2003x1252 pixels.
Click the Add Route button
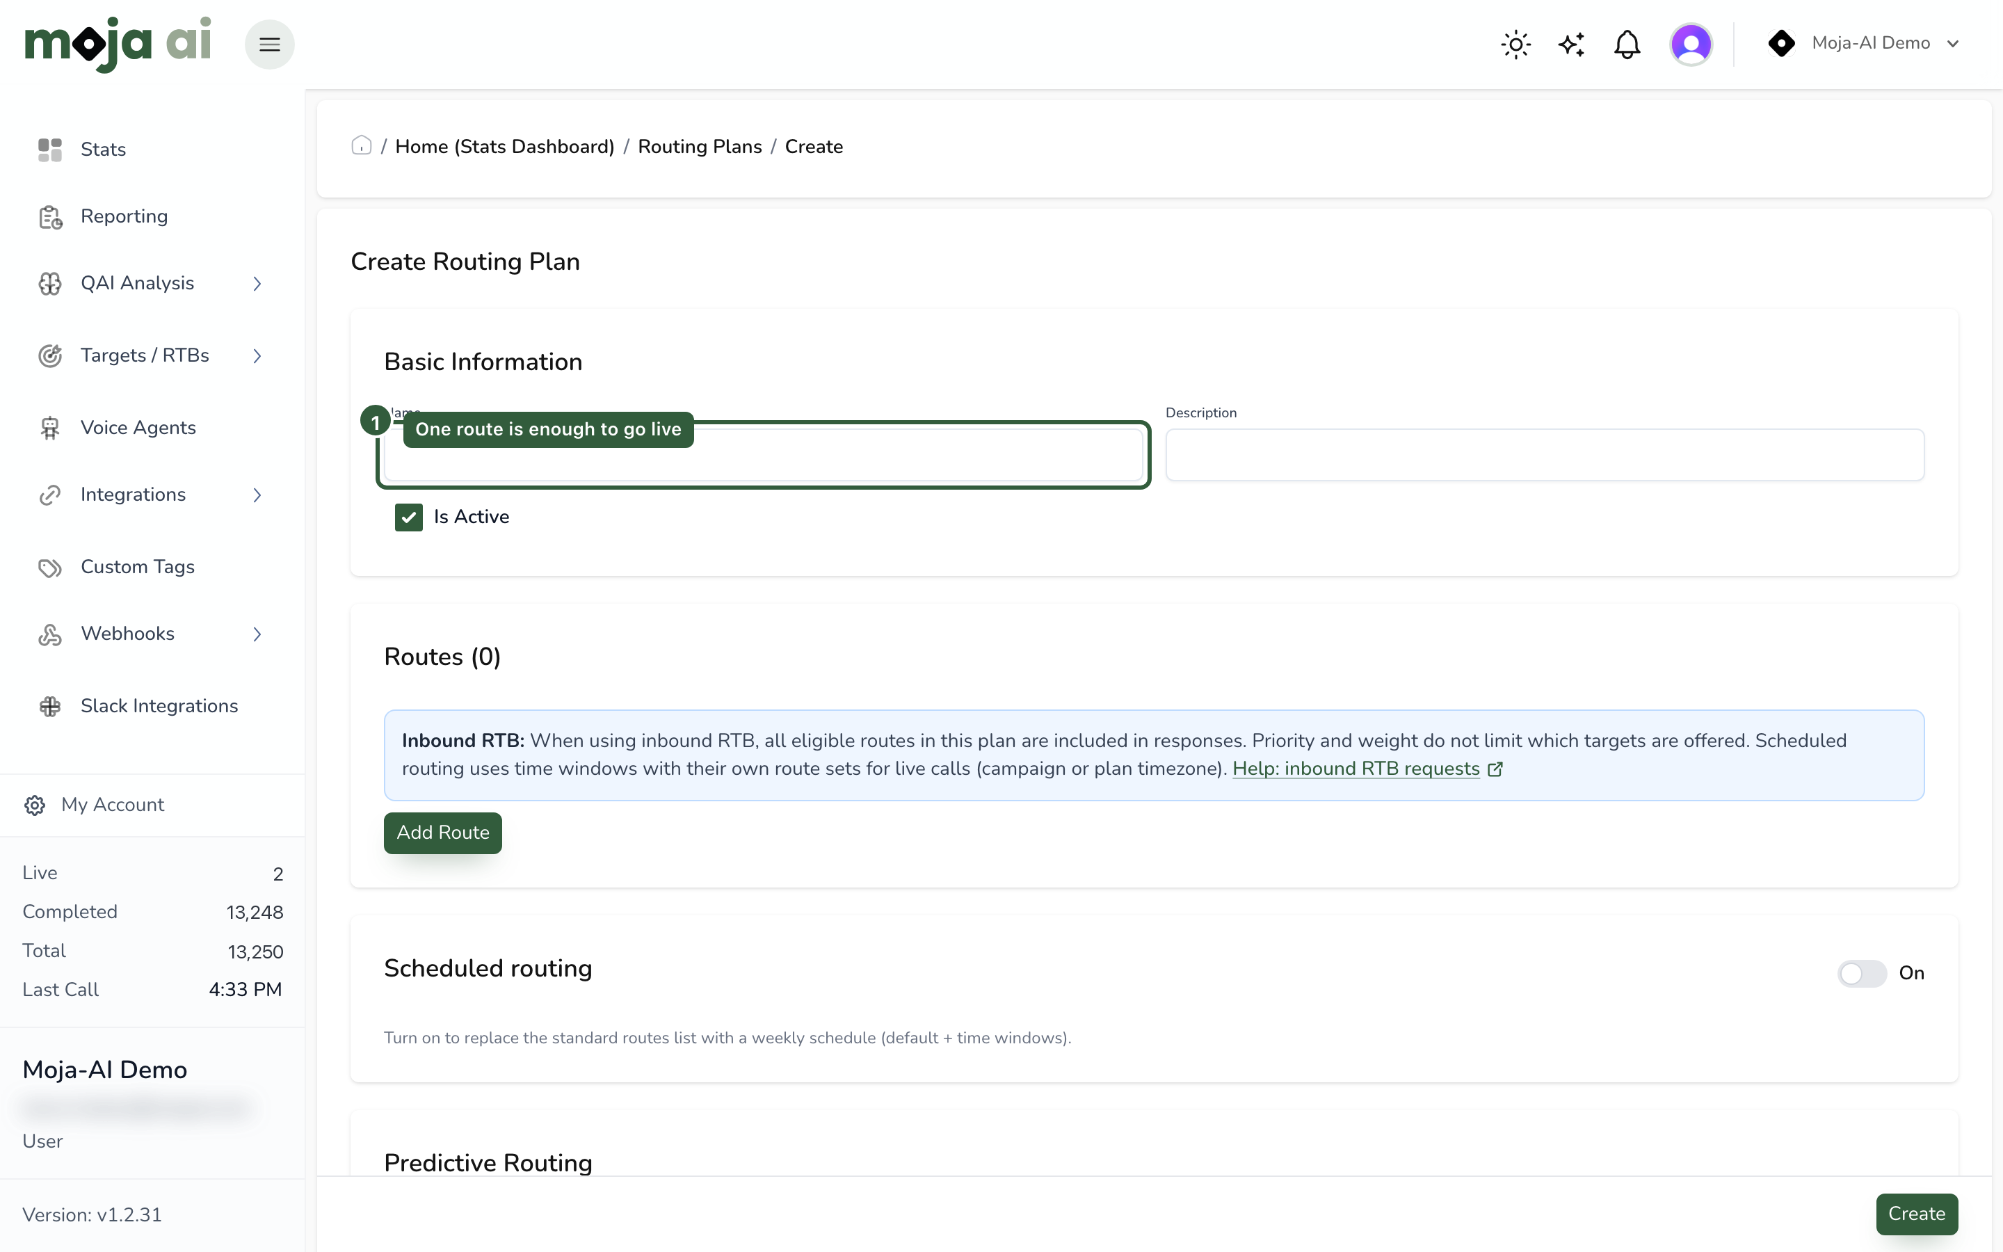(443, 833)
